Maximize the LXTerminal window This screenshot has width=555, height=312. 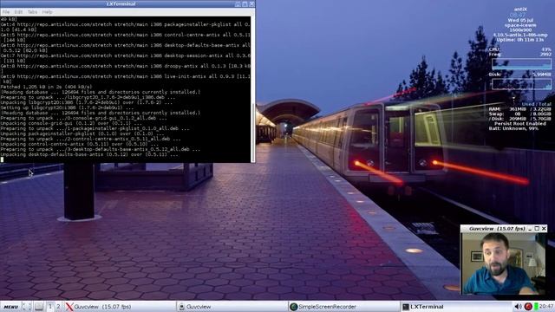pyautogui.click(x=245, y=3)
